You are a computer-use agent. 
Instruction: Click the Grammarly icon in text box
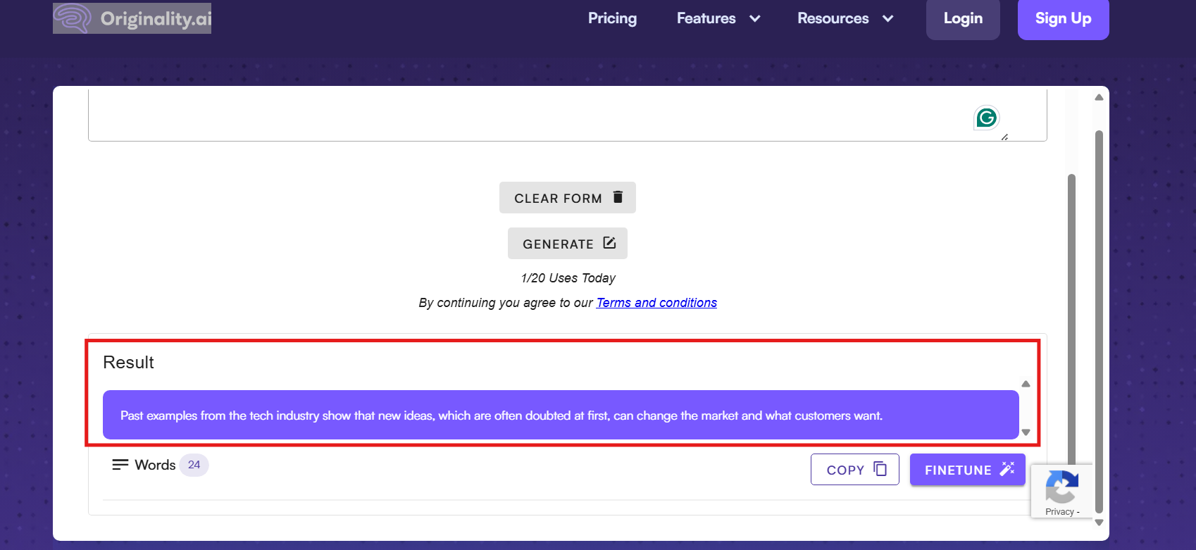coord(986,118)
